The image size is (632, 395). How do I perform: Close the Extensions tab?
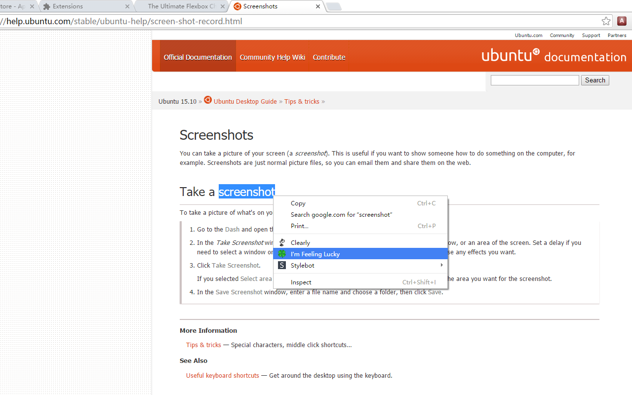[x=127, y=6]
